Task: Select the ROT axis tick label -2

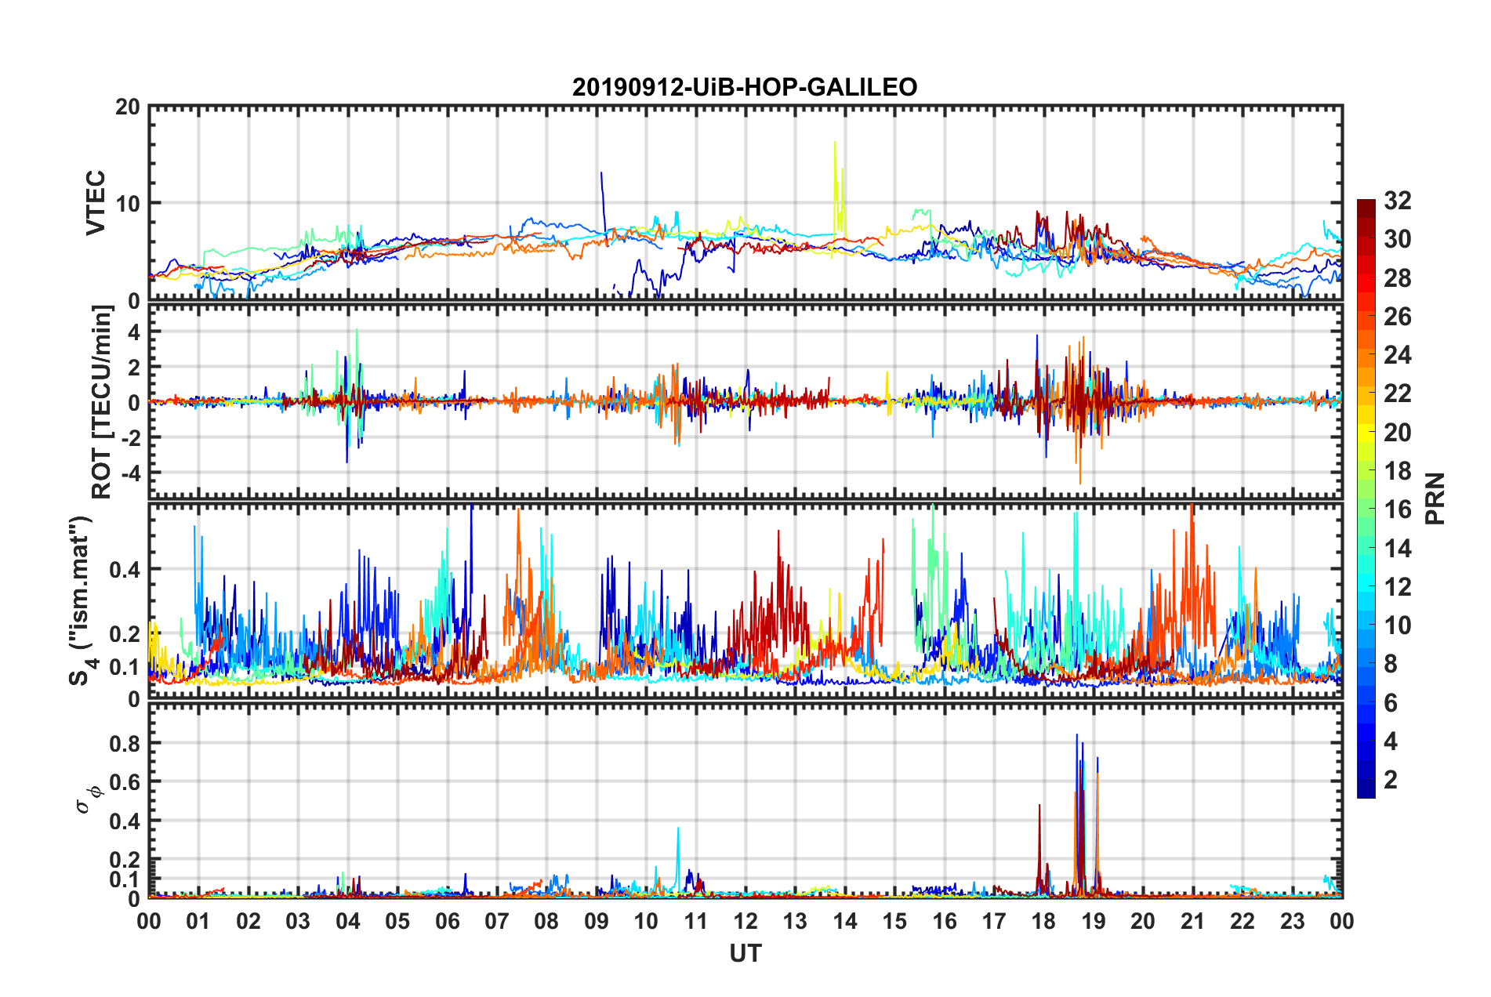Action: 130,437
